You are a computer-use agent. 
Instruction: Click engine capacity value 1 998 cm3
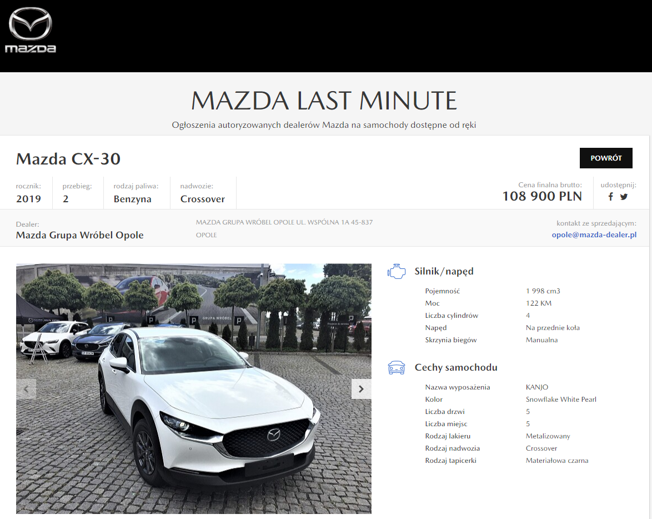point(543,291)
